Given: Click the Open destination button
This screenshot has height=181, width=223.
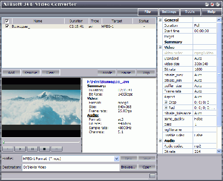Looking at the screenshot, I should (x=147, y=167).
